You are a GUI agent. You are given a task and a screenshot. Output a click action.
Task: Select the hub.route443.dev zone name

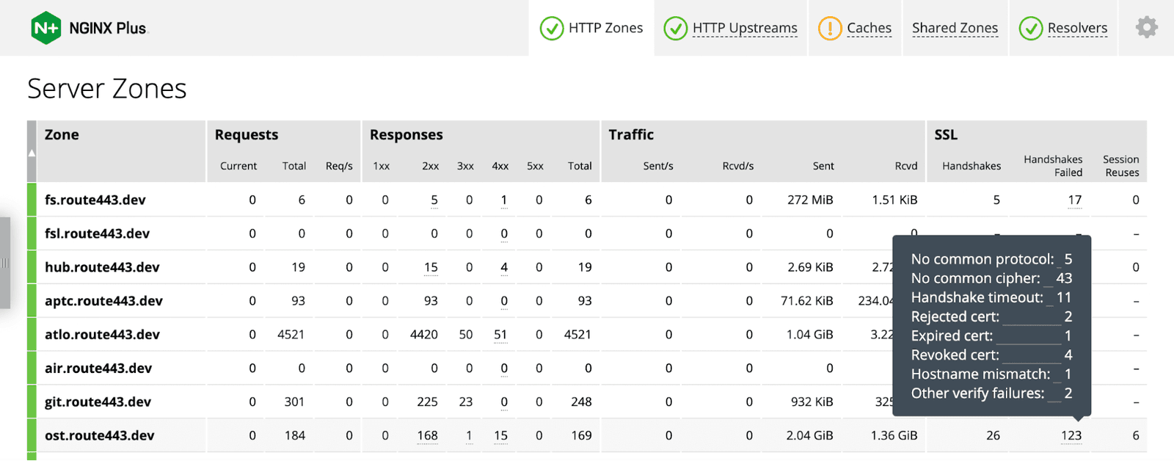[102, 267]
